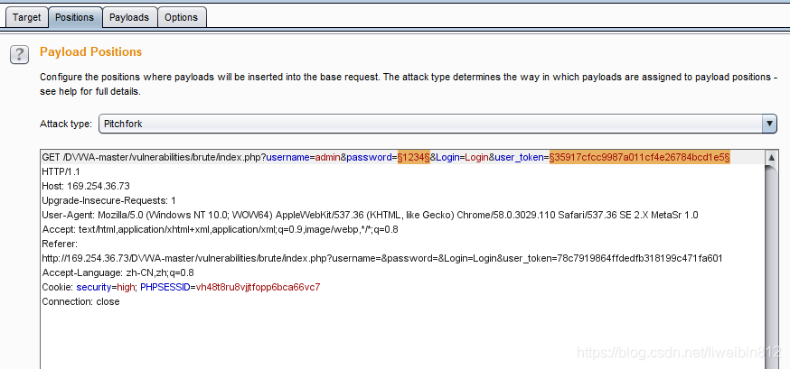Click the admin username value
The image size is (790, 369).
[327, 157]
